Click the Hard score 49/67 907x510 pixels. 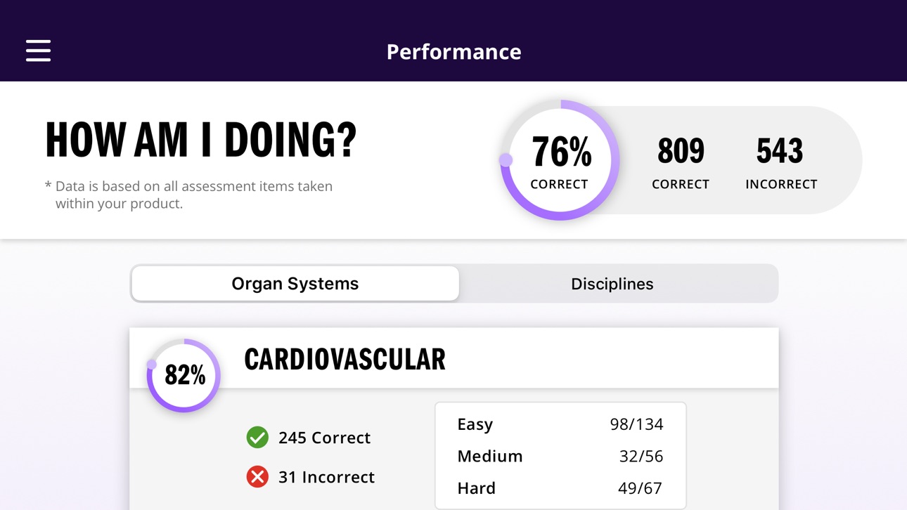(x=640, y=488)
